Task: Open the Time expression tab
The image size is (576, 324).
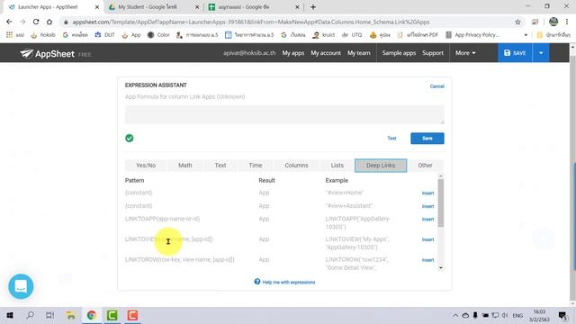Action: 256,166
